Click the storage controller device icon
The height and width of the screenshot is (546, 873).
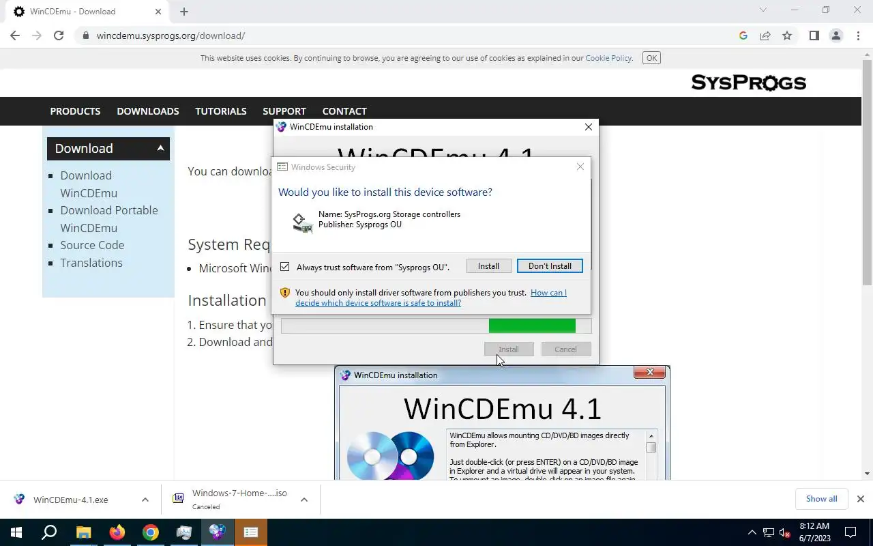(x=302, y=223)
